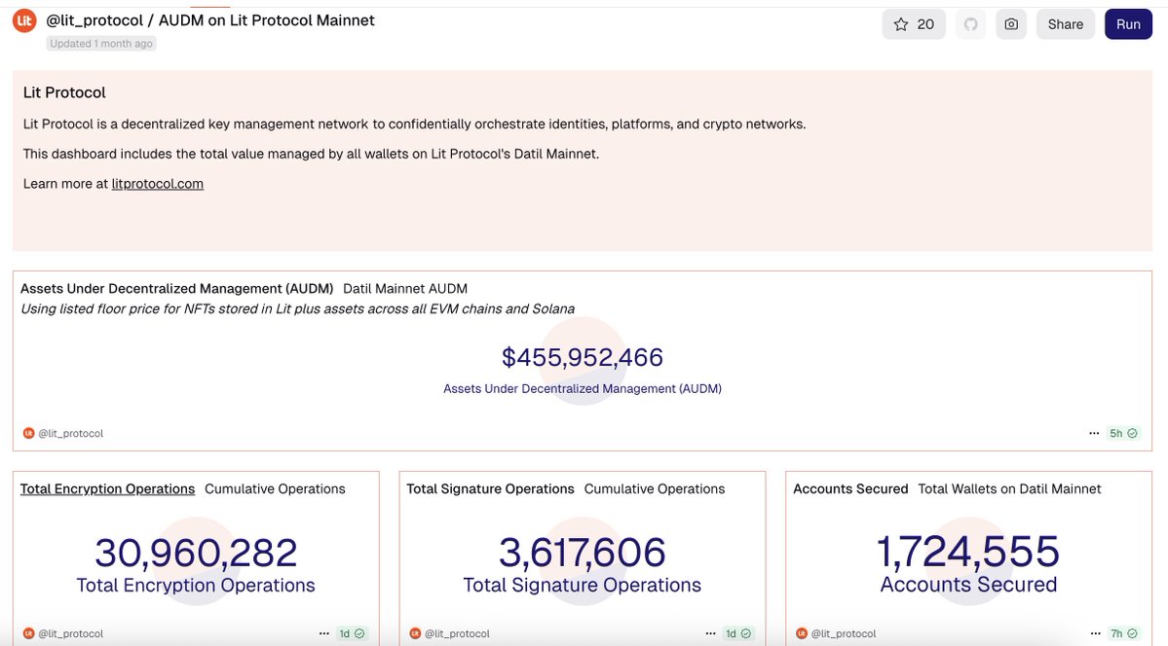Click the $455,952,466 AUDM counter value
This screenshot has width=1168, height=646.
coord(583,357)
